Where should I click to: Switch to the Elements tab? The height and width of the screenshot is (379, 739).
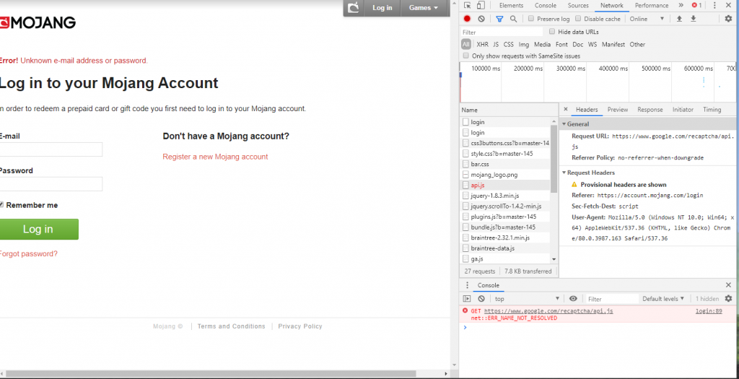[512, 6]
